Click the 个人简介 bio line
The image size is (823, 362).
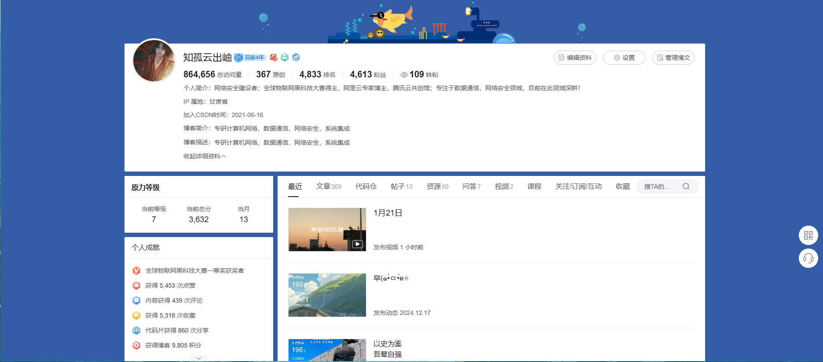tap(382, 88)
